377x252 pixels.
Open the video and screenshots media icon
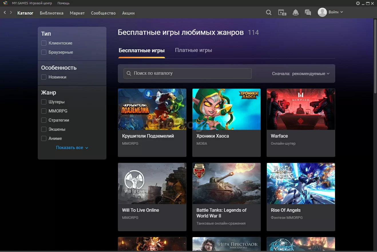click(282, 13)
